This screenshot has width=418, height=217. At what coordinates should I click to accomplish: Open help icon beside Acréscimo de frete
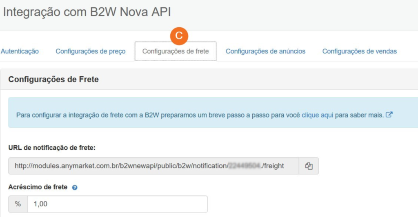[75, 188]
